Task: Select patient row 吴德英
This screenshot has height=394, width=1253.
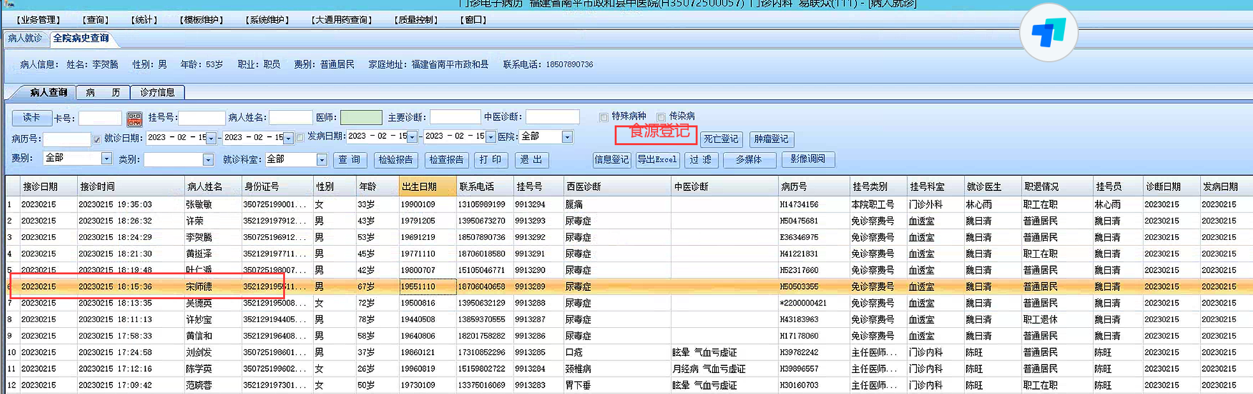Action: (x=629, y=303)
